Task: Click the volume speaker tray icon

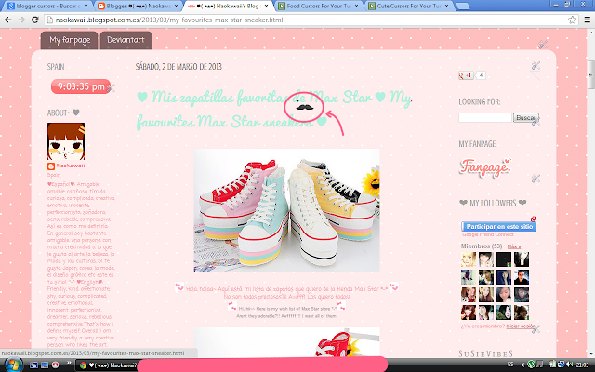Action: click(x=569, y=365)
